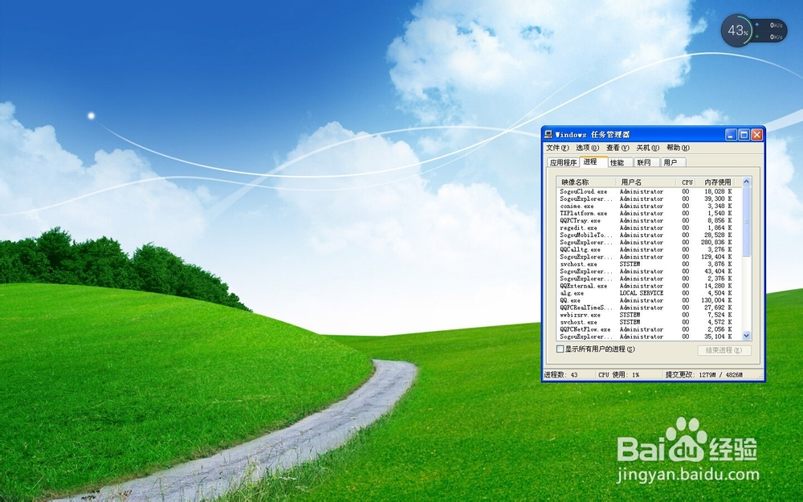The height and width of the screenshot is (502, 803).
Task: Click the 130,004 K memory value cell
Action: coord(716,300)
